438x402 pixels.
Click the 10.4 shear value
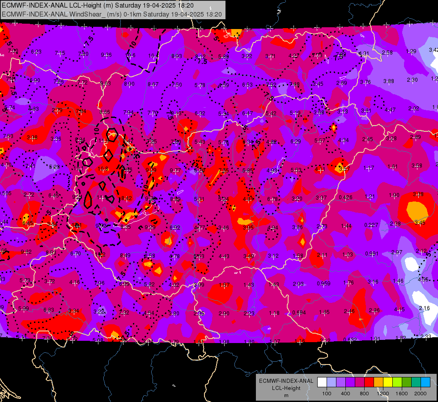coord(153,56)
